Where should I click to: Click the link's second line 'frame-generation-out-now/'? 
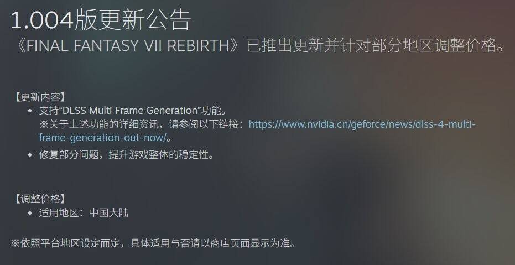coord(103,138)
